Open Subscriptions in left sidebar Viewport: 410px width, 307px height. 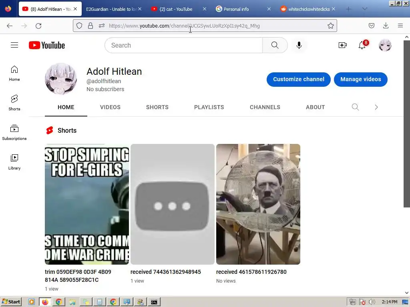(14, 133)
